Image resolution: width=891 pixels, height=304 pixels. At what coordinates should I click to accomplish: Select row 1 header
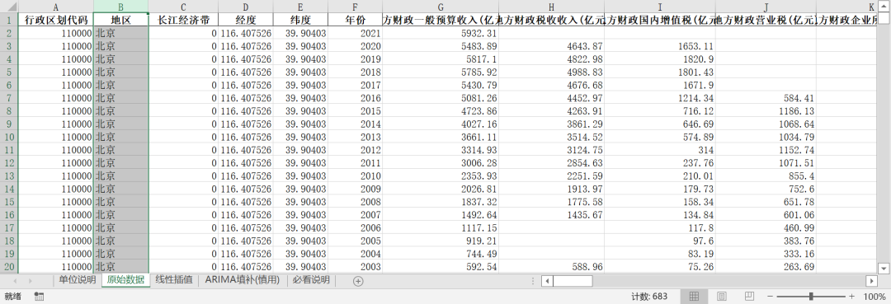point(9,20)
